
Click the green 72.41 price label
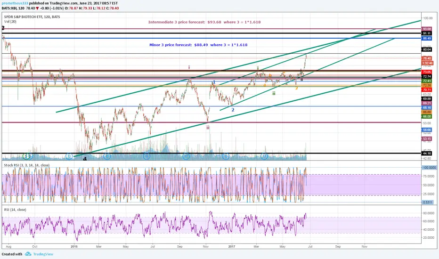pyautogui.click(x=427, y=81)
